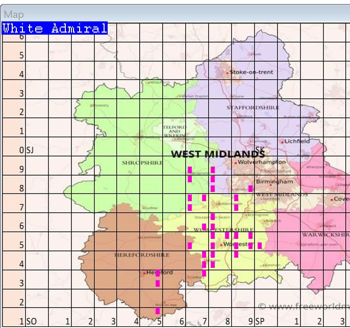Select the Lichfield city dot
The height and width of the screenshot is (328, 350).
coord(282,142)
